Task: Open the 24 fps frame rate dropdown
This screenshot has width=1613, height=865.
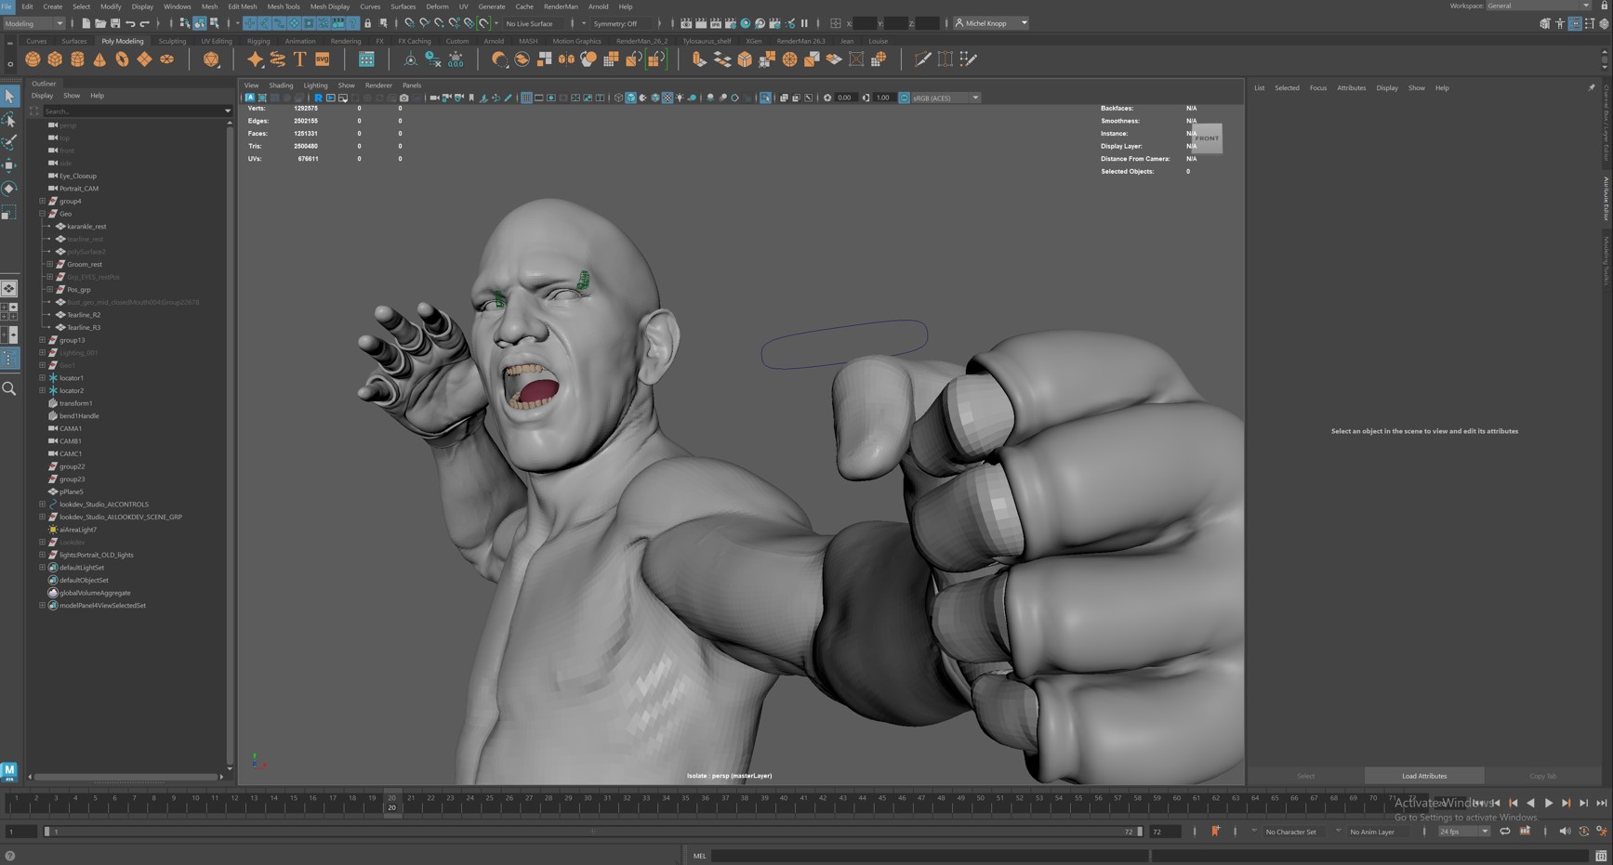Action: click(x=1463, y=832)
